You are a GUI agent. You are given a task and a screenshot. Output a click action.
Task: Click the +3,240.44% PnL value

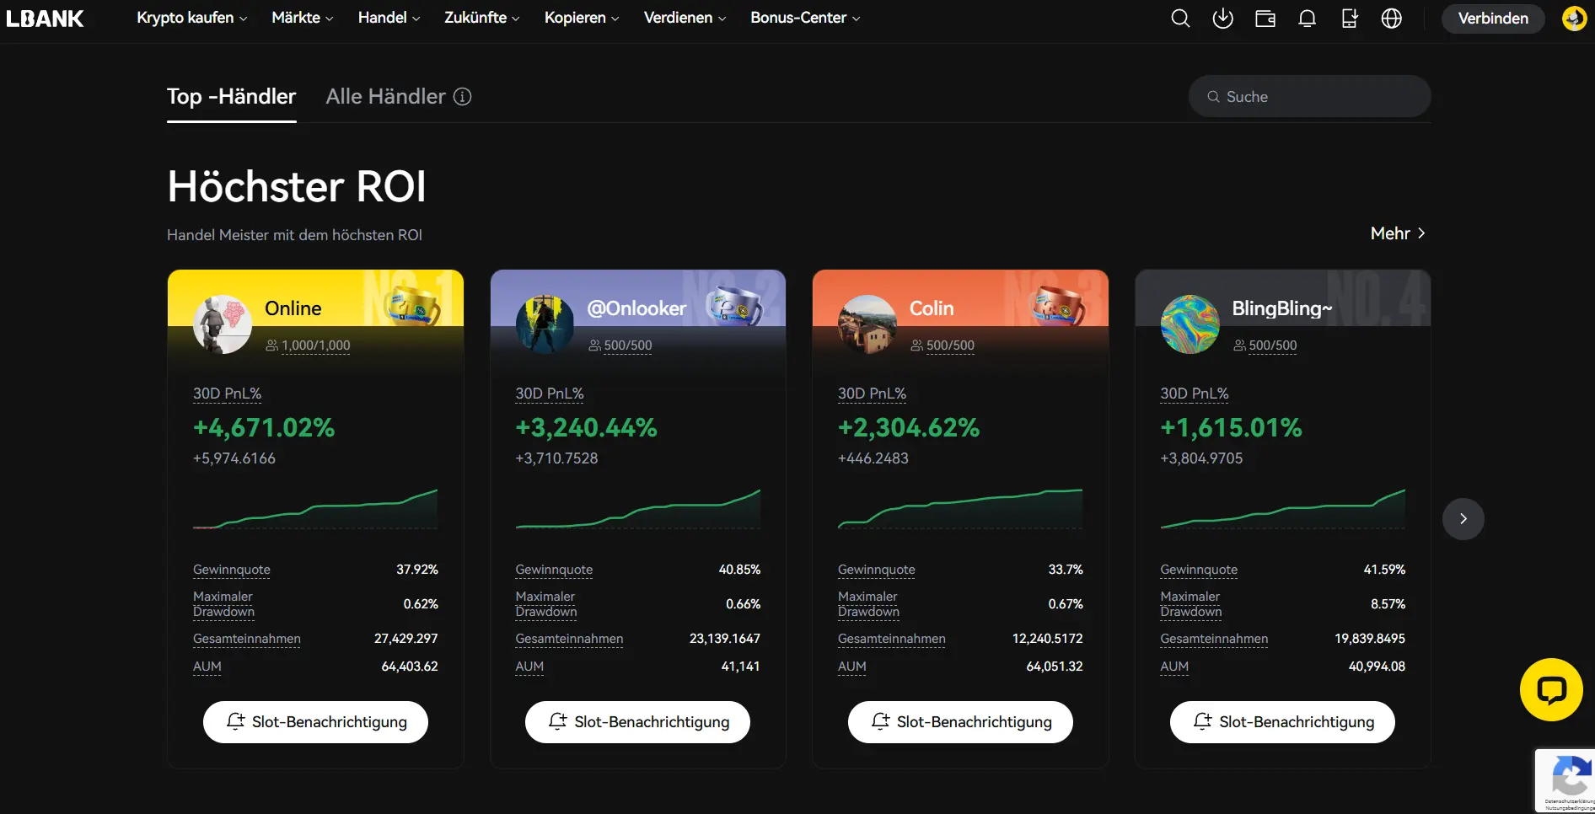pyautogui.click(x=586, y=428)
